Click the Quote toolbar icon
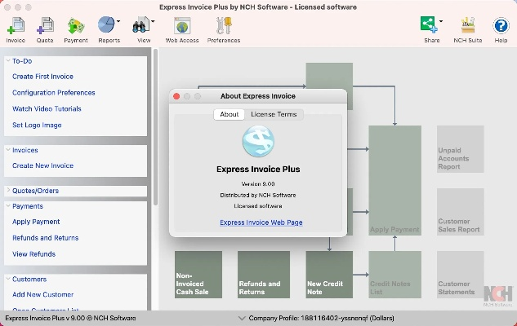Screen dimensions: 517x326 [x=45, y=29]
